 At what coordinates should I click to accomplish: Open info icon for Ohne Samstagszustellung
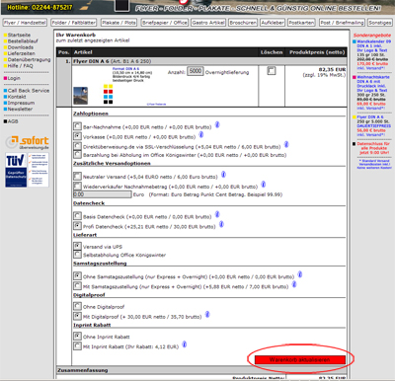coord(300,274)
